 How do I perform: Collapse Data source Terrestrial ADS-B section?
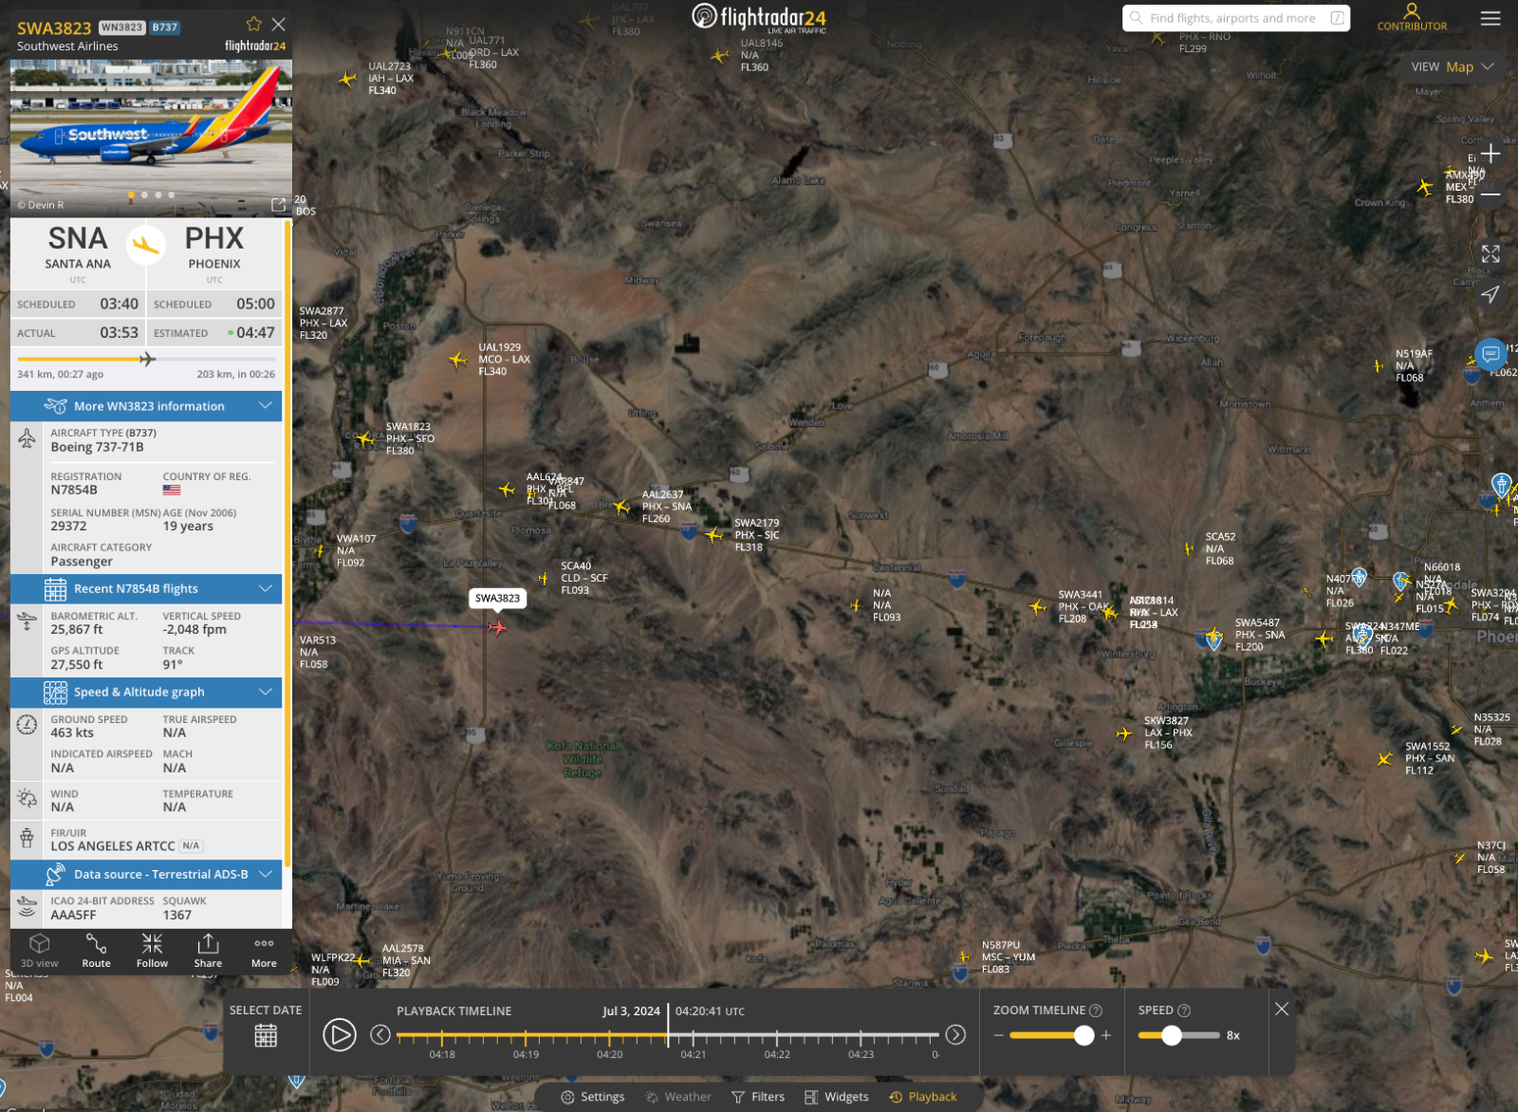146,875
